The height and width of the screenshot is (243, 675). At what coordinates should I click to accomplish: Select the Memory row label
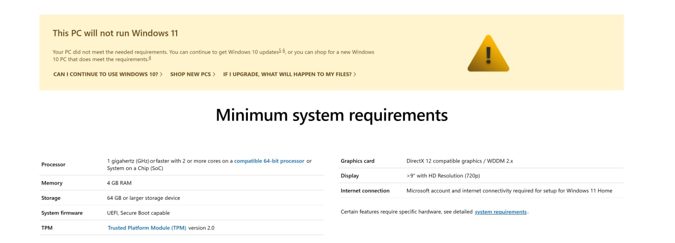coord(52,183)
